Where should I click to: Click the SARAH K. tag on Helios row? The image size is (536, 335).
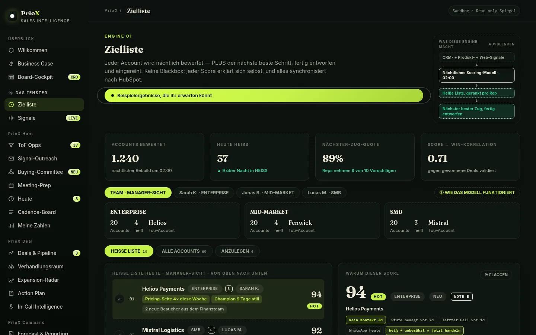click(x=249, y=289)
